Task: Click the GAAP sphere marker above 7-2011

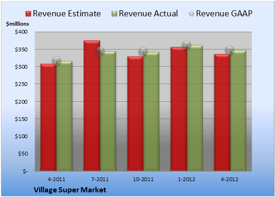Action: point(100,51)
